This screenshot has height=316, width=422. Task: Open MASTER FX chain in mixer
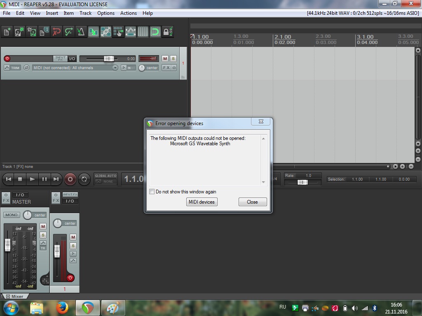click(x=6, y=201)
